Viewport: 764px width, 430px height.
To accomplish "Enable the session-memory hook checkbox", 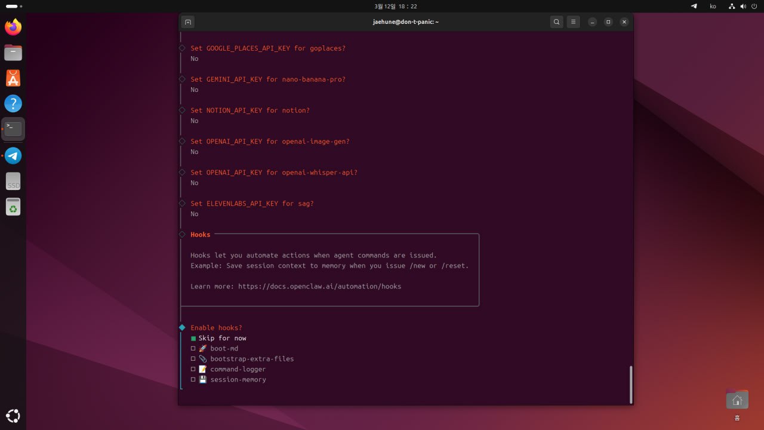I will [193, 380].
